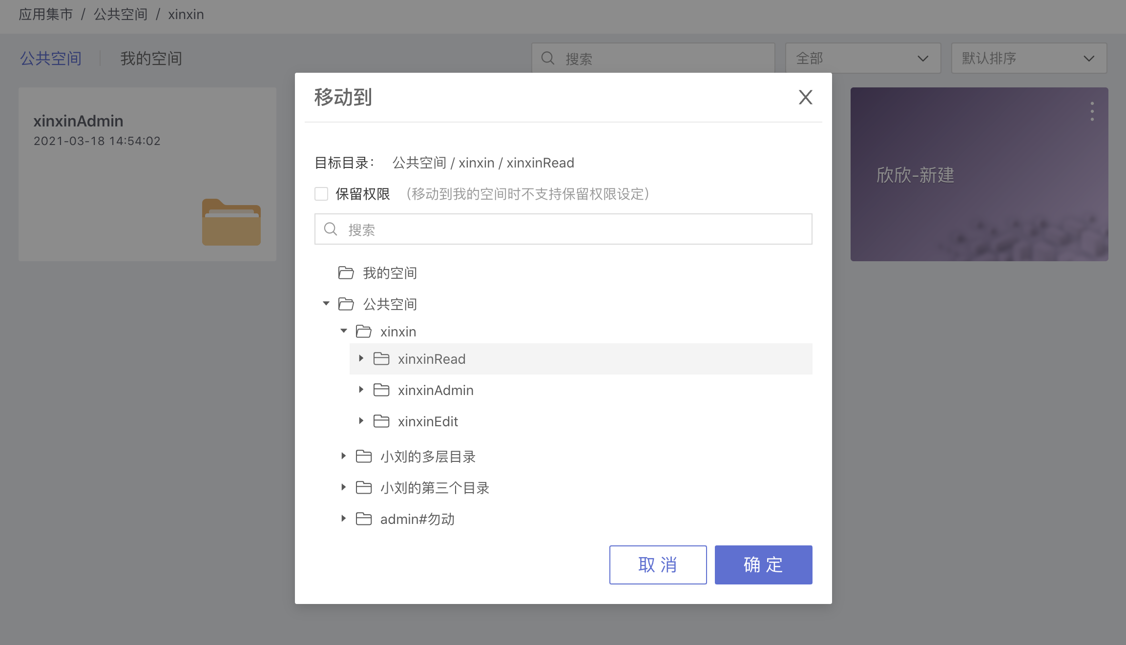Collapse the xinxin folder node
Image resolution: width=1126 pixels, height=645 pixels.
tap(344, 331)
